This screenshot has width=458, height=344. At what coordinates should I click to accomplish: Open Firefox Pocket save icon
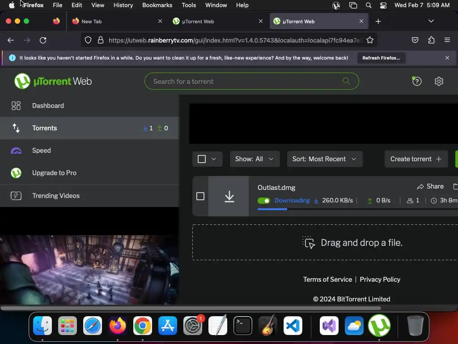415,40
